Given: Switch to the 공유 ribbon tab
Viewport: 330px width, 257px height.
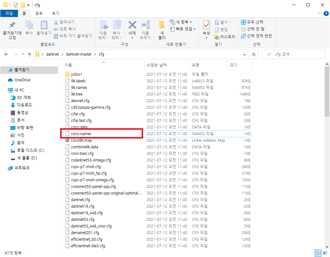Looking at the screenshot, I should pyautogui.click(x=39, y=13).
